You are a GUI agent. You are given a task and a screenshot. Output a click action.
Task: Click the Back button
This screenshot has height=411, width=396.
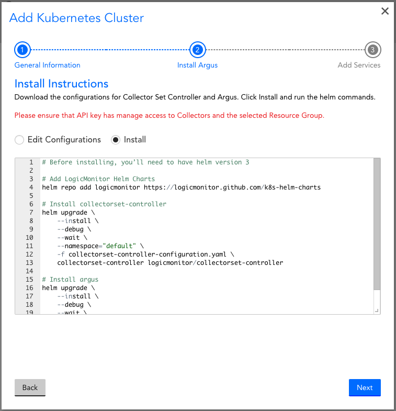30,387
